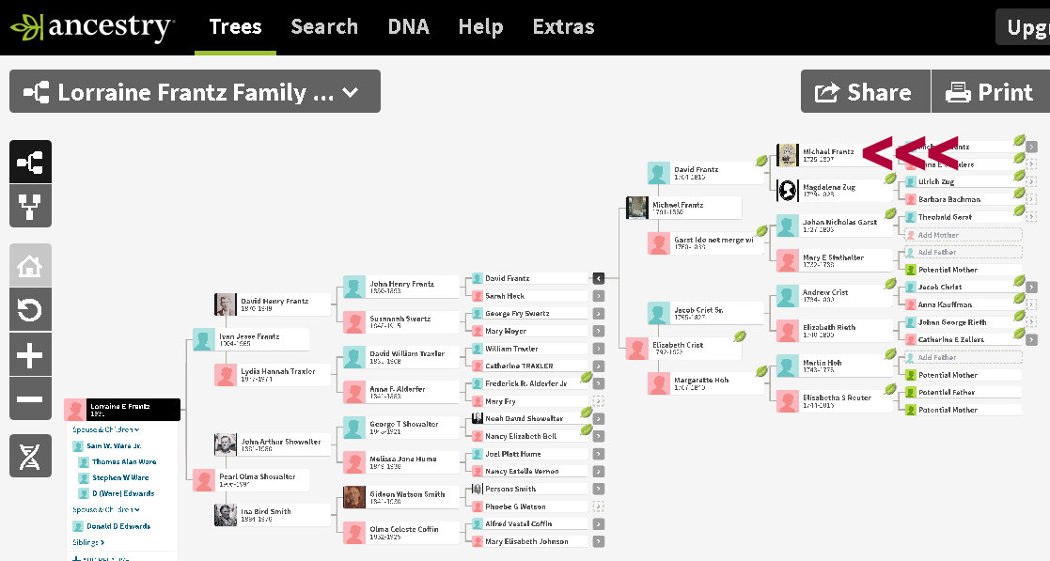Open the Lorraine Frantz Family tree dropdown
The height and width of the screenshot is (561, 1050).
[195, 92]
